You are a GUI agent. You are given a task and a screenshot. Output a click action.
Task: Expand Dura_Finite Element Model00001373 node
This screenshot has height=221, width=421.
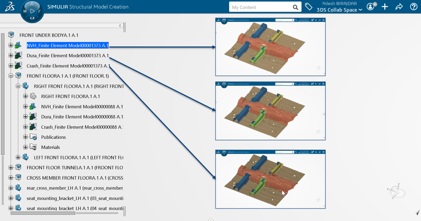click(x=11, y=55)
